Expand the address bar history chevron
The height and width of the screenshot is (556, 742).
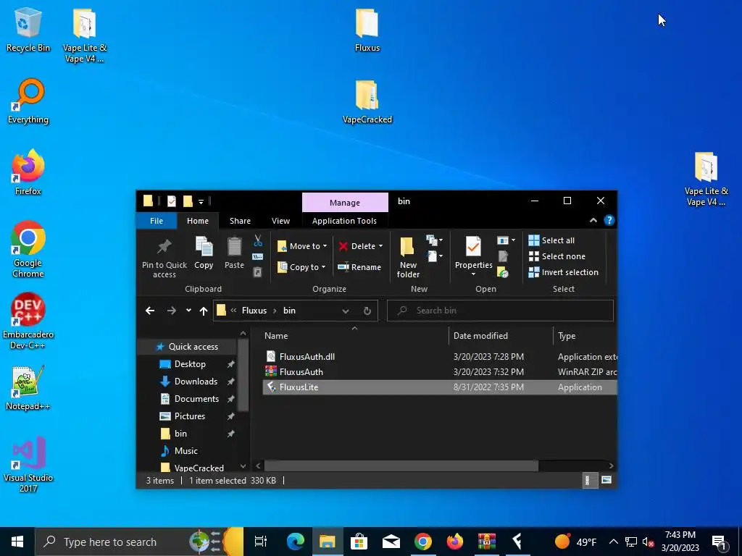346,311
